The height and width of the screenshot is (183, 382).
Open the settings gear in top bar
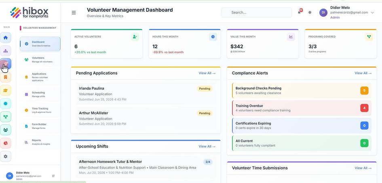[310, 13]
